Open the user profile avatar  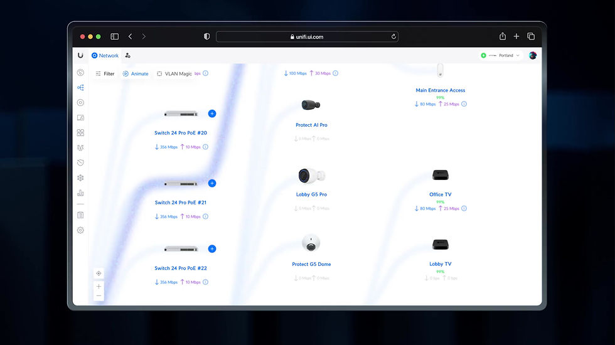pos(533,56)
